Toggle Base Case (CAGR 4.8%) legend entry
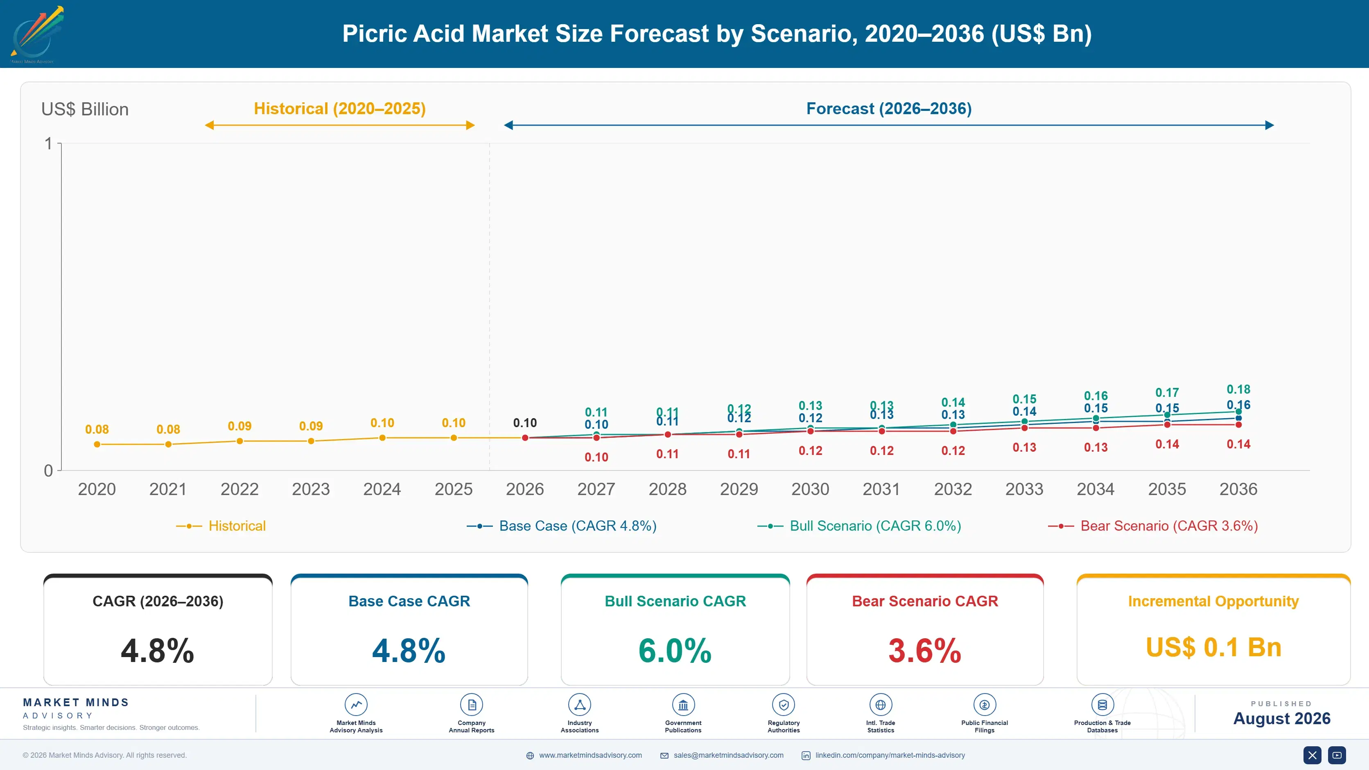1369x770 pixels. (561, 526)
